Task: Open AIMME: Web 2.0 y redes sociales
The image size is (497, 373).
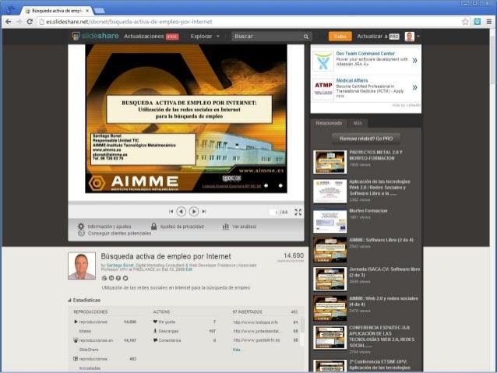Action: tap(383, 301)
